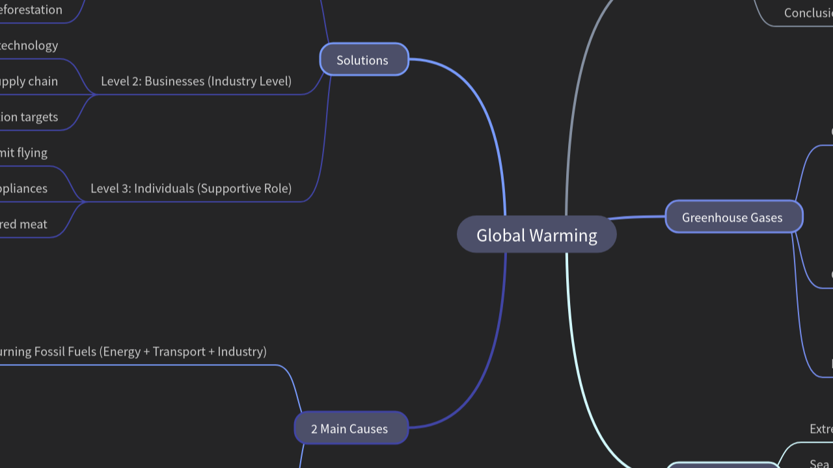
Task: Select the Global Warming central node
Action: coord(536,235)
